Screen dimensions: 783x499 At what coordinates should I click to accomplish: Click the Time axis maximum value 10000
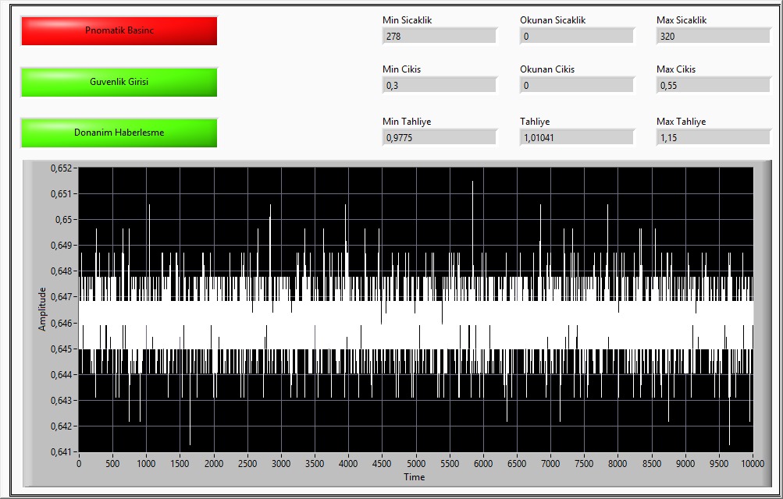[x=752, y=463]
